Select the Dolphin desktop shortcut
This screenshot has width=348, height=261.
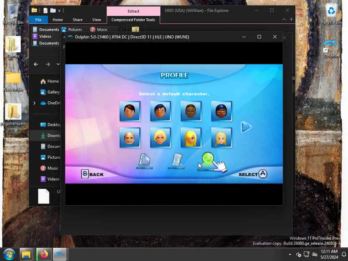(331, 49)
